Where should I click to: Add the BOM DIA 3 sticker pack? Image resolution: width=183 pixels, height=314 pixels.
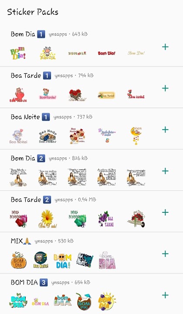point(165,295)
